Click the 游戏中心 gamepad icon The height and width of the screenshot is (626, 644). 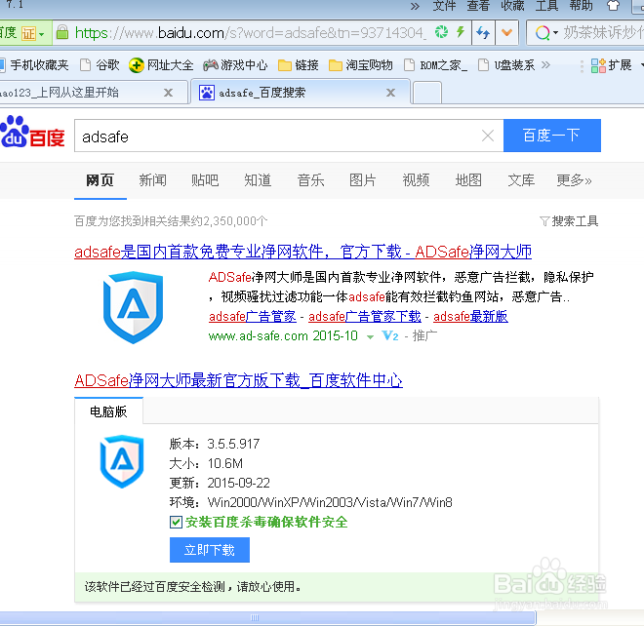point(211,65)
